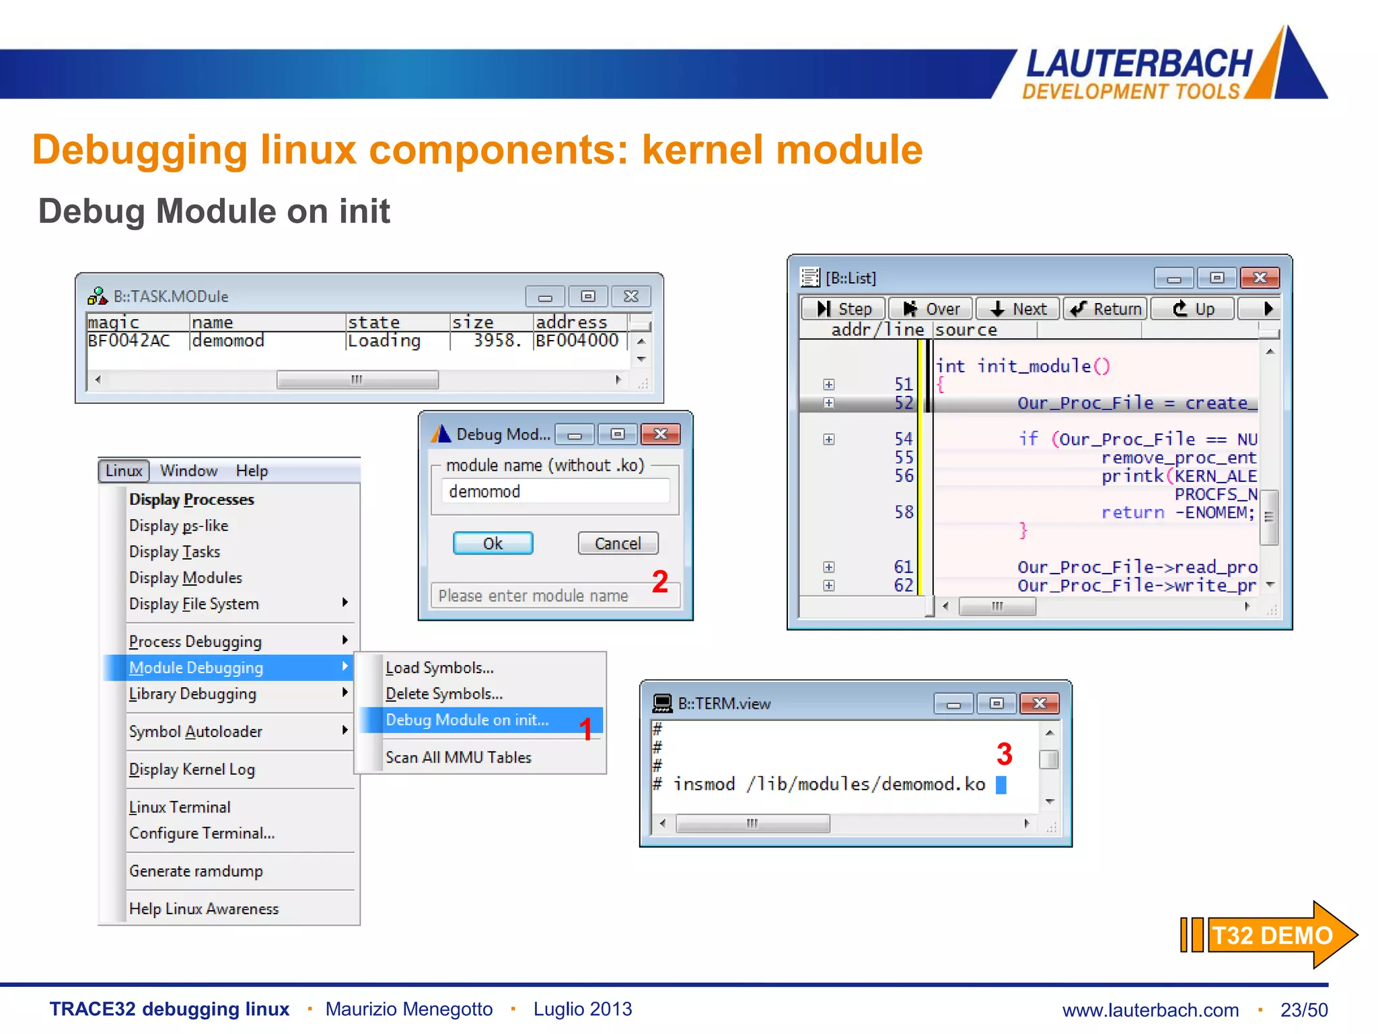Image resolution: width=1378 pixels, height=1034 pixels.
Task: Open the Linux menu
Action: click(124, 471)
